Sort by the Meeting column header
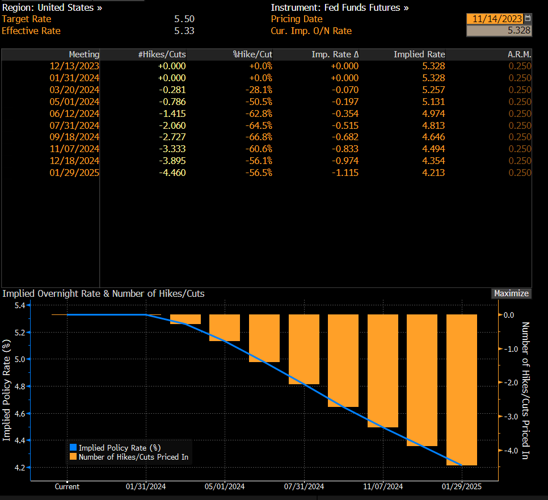548x500 pixels. click(x=84, y=54)
